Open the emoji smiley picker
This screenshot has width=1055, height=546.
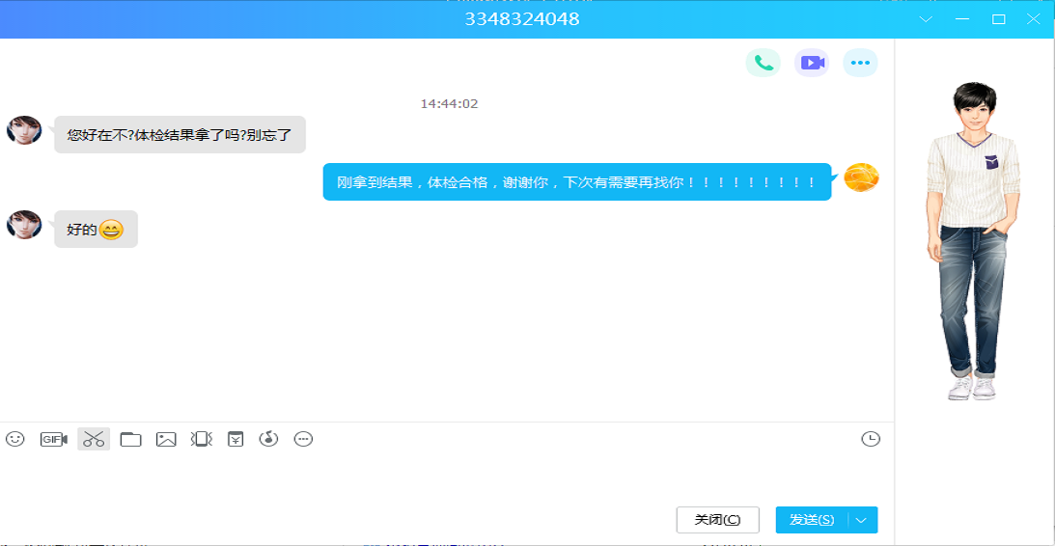(x=14, y=439)
